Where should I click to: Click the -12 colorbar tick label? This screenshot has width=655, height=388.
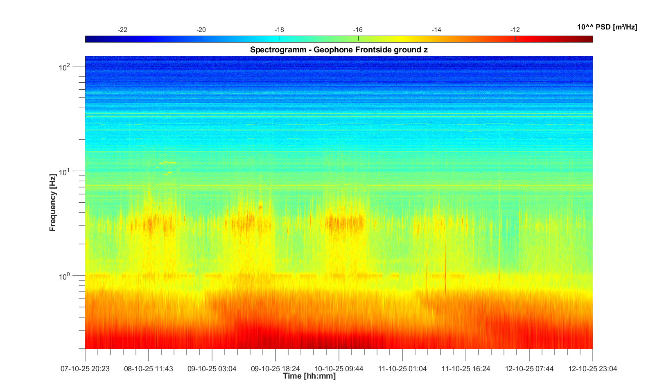(x=515, y=30)
